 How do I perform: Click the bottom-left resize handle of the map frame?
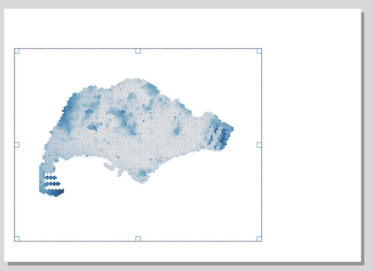[x=17, y=239]
